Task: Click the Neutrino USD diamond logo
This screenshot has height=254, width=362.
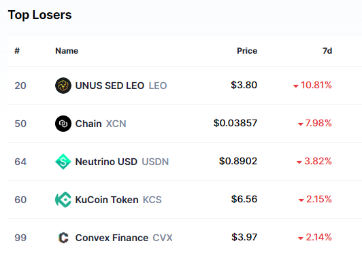Action: point(63,162)
